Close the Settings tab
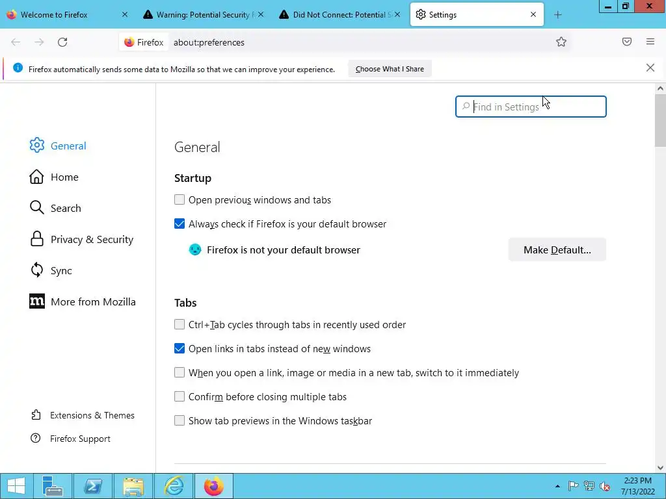This screenshot has height=499, width=666. click(x=533, y=14)
